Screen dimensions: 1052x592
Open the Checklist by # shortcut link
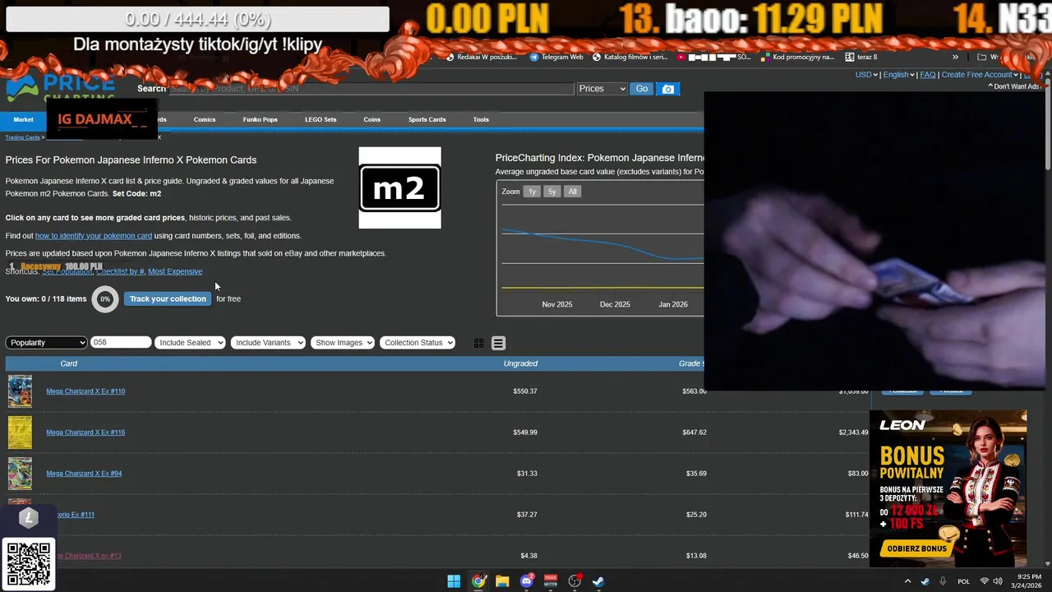(120, 271)
